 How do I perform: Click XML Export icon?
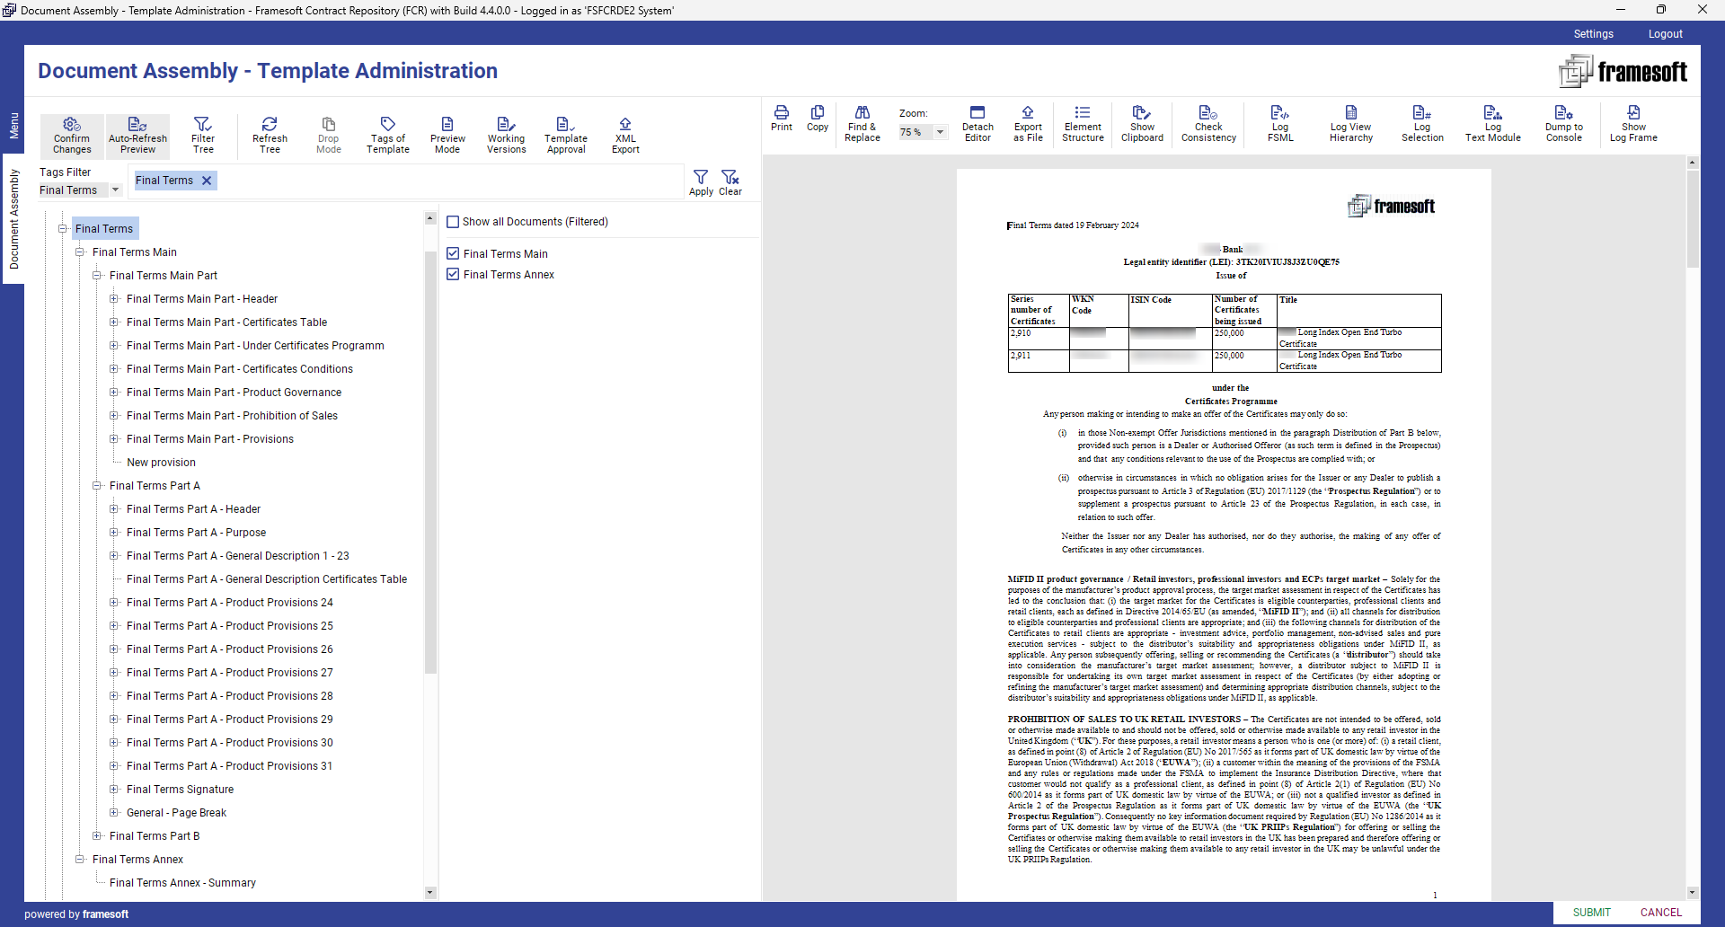pos(625,136)
